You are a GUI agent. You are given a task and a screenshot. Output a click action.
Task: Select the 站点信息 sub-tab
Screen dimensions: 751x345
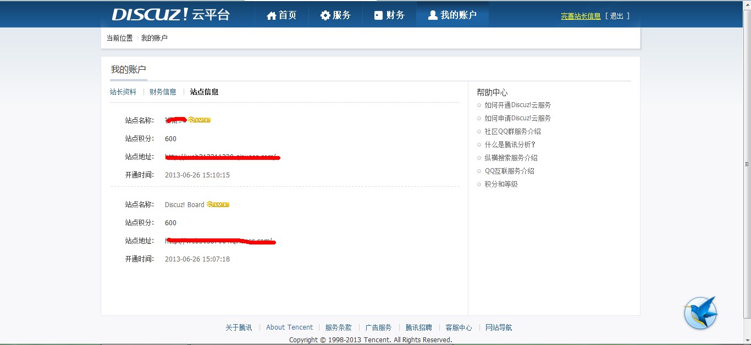(204, 92)
